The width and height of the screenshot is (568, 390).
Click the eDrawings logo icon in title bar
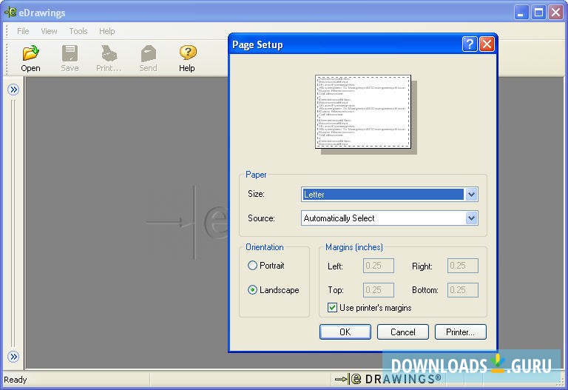[10, 13]
